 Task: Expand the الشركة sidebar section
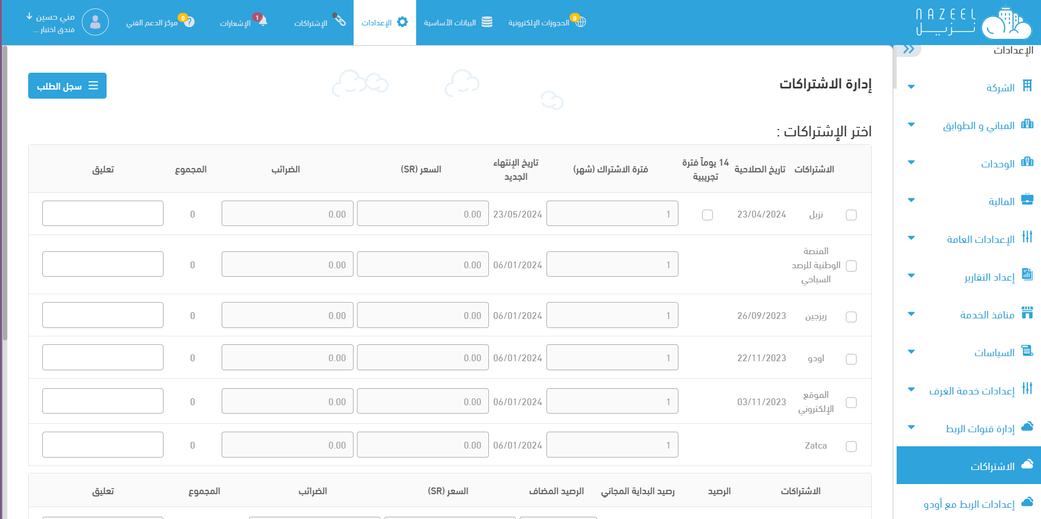tap(911, 87)
